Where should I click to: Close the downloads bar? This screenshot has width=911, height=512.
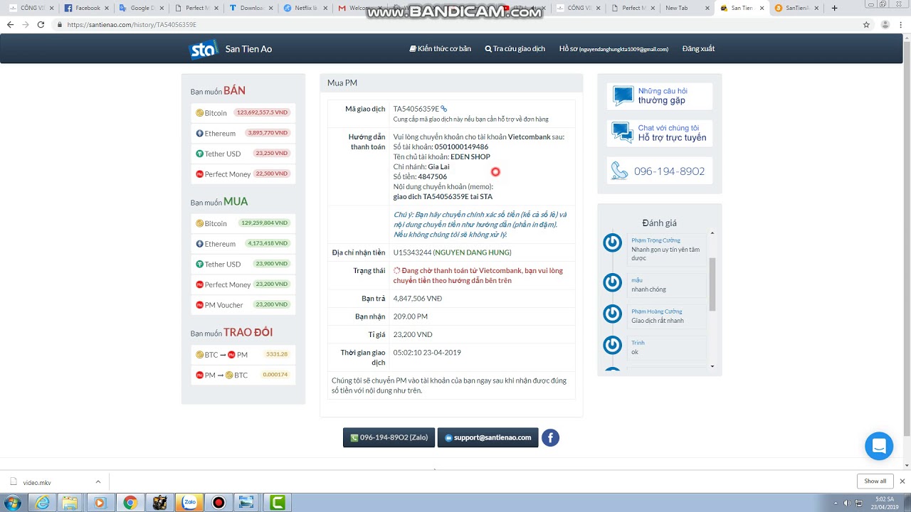tap(902, 481)
